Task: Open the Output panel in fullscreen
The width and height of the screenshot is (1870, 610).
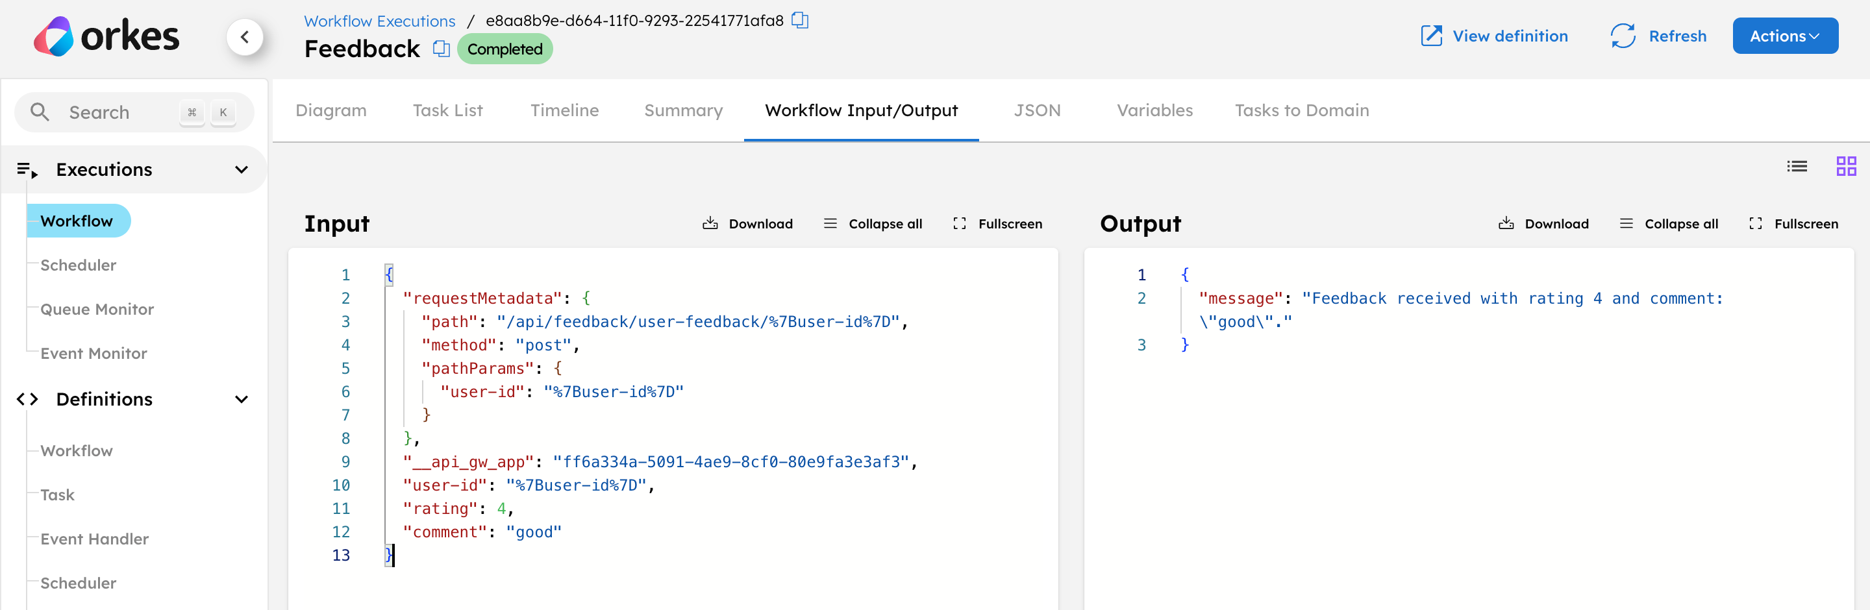Action: tap(1794, 223)
